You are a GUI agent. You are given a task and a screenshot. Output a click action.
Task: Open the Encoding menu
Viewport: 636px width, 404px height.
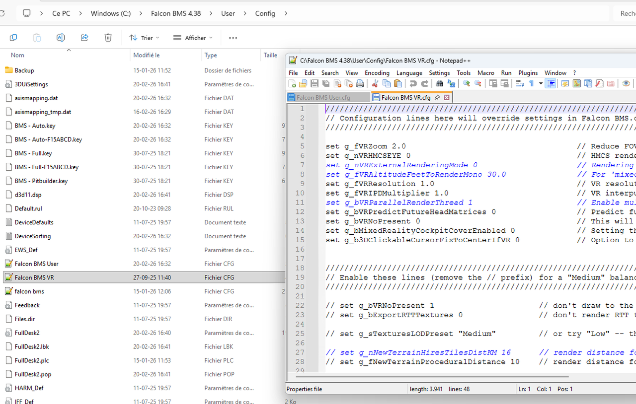pyautogui.click(x=377, y=73)
